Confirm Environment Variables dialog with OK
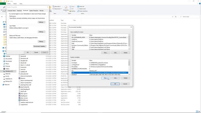This screenshot has width=201, height=113. click(115, 84)
